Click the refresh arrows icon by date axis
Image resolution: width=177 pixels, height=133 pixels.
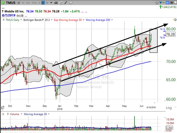tap(3, 107)
